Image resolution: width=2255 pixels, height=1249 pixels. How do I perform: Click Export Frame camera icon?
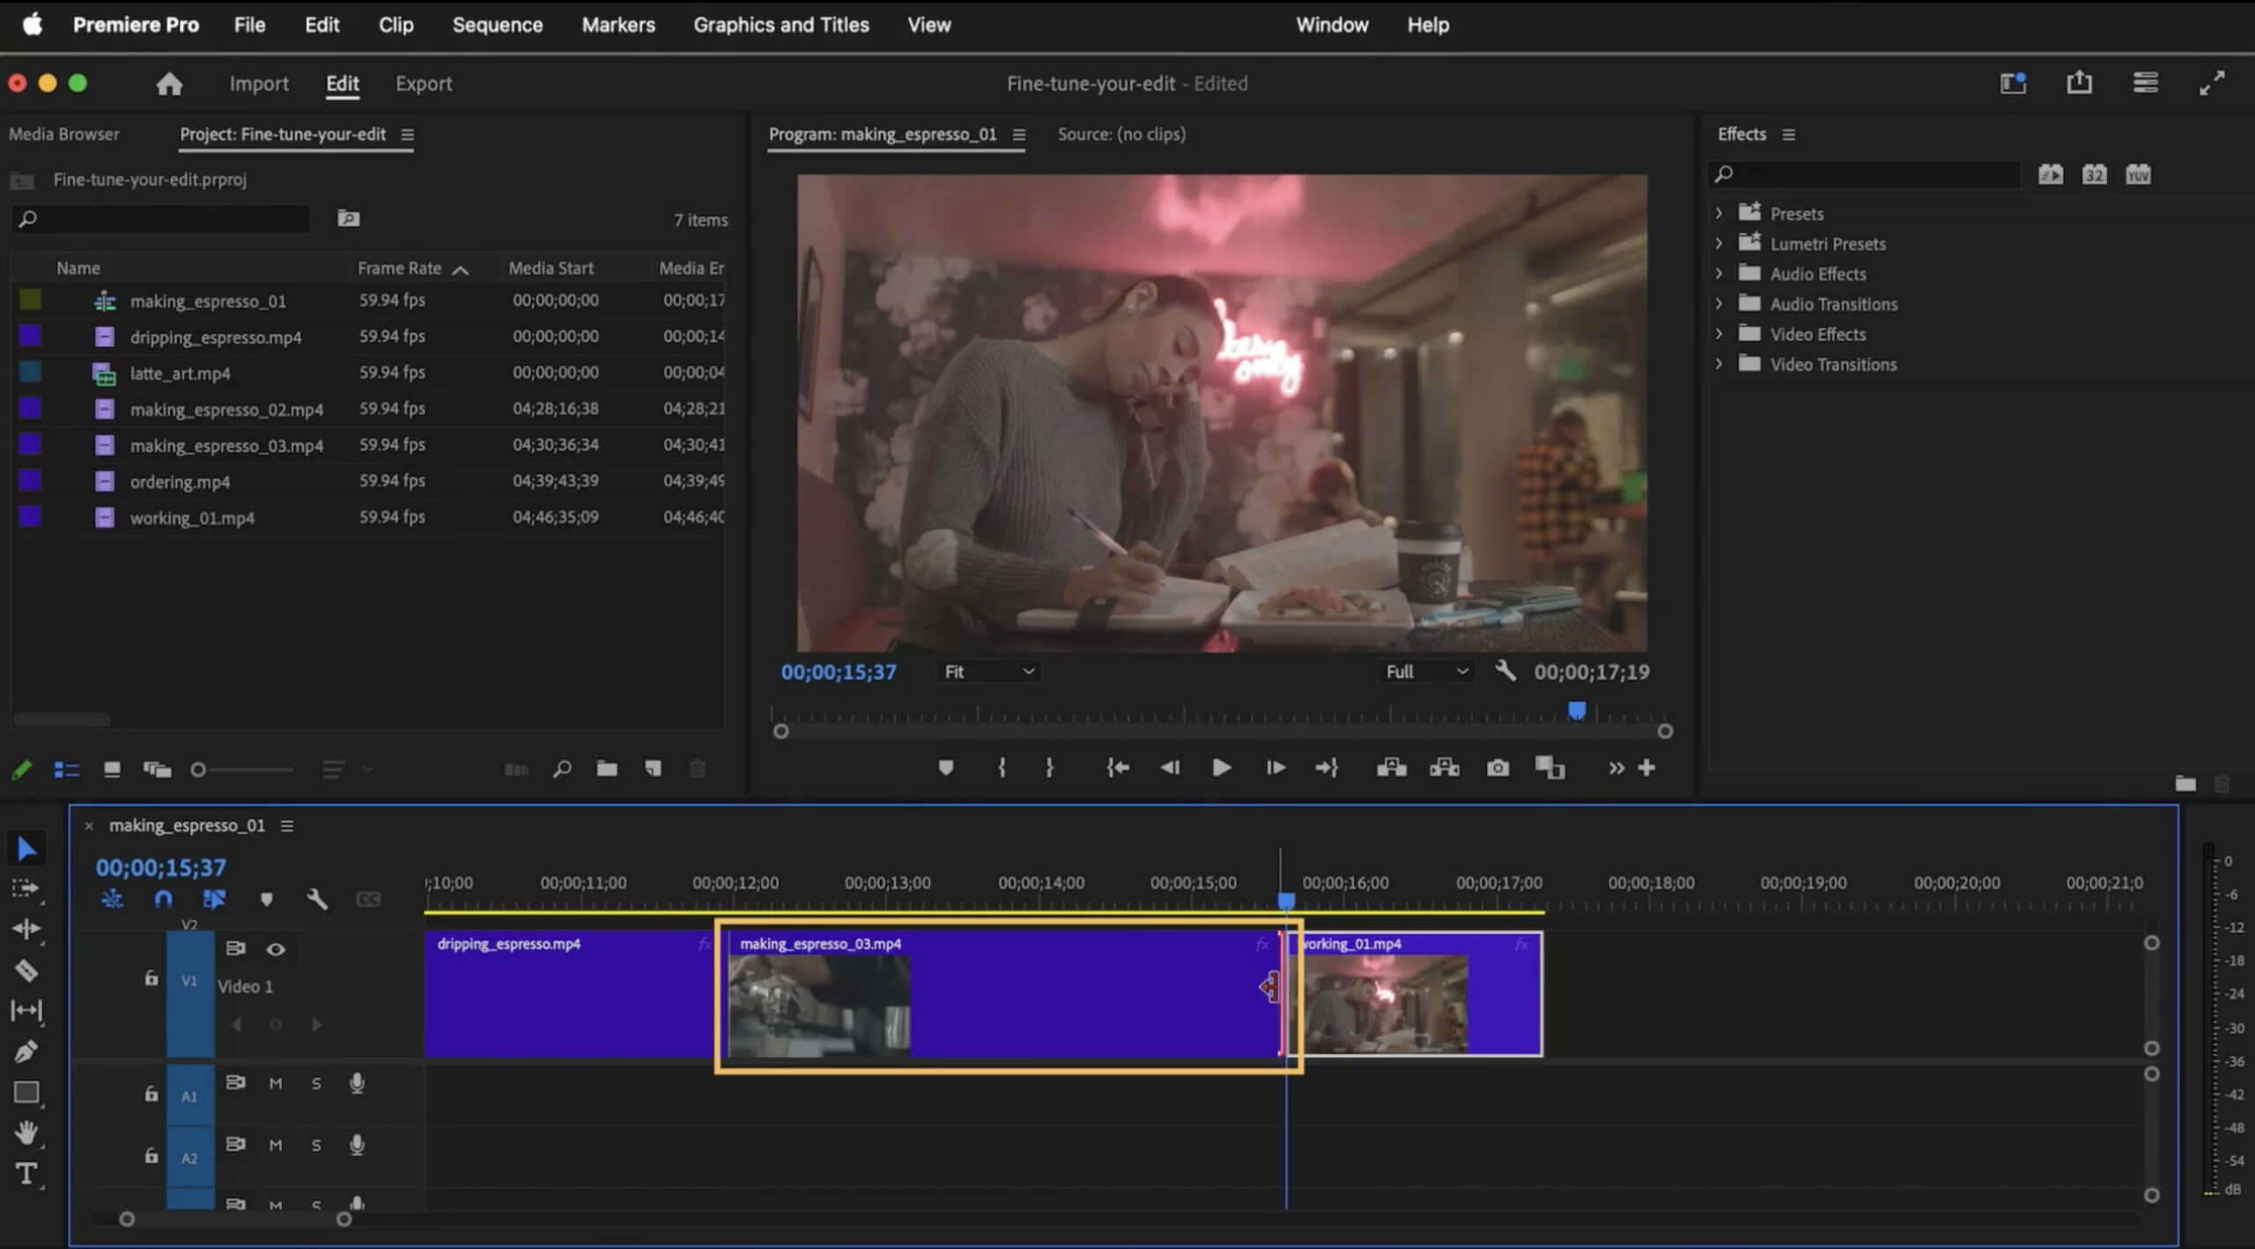point(1497,768)
